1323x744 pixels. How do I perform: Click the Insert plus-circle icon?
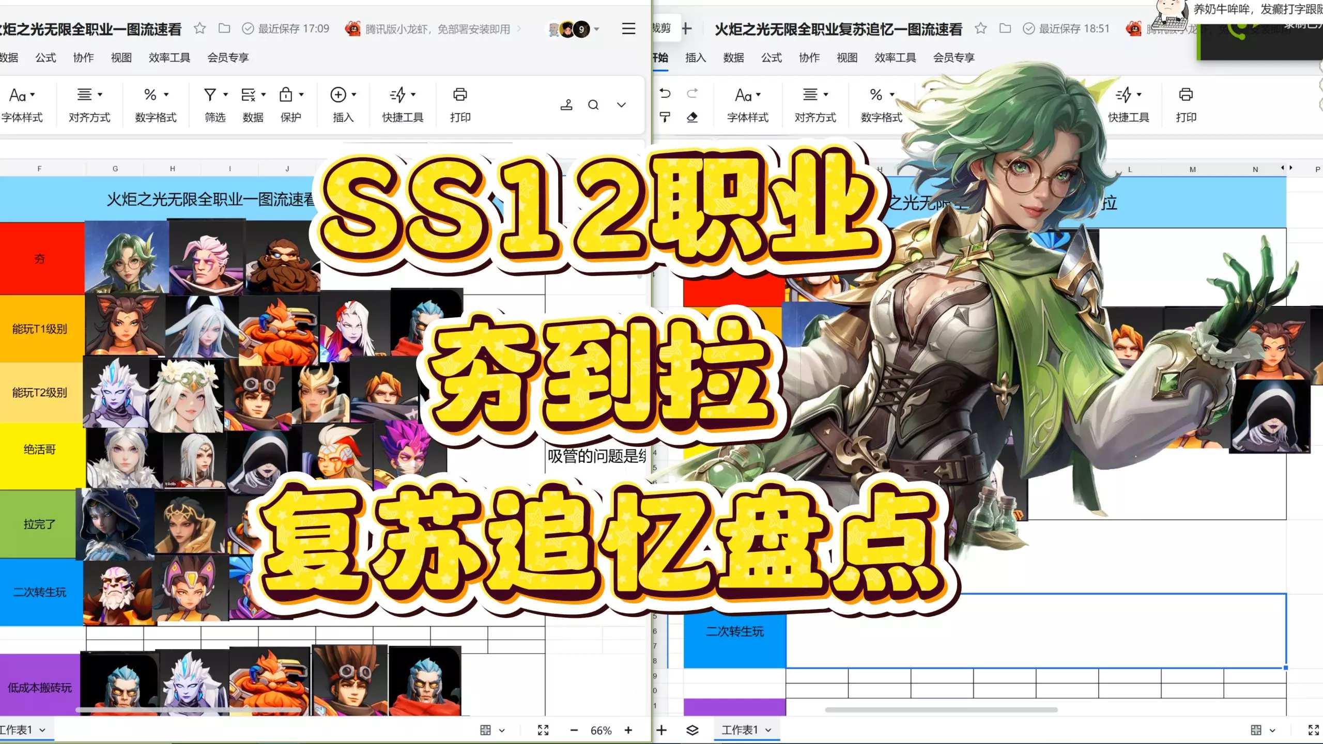click(x=338, y=95)
